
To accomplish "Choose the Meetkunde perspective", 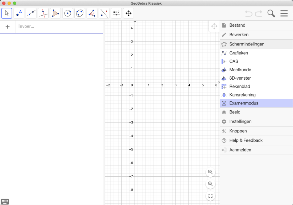I will click(256, 70).
